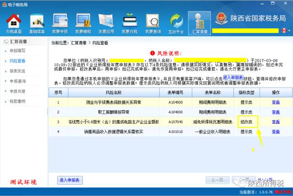Open the 我要查询 magnifier icon
Screen dimensions: 293x196
coord(153,23)
